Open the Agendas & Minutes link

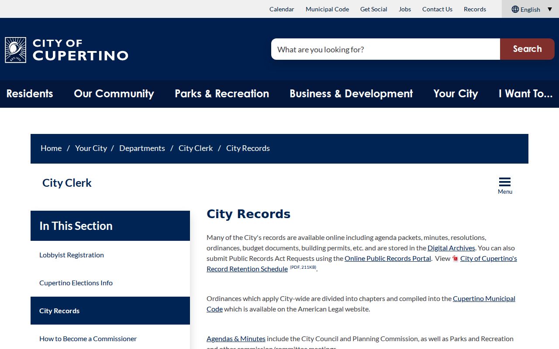pos(236,339)
